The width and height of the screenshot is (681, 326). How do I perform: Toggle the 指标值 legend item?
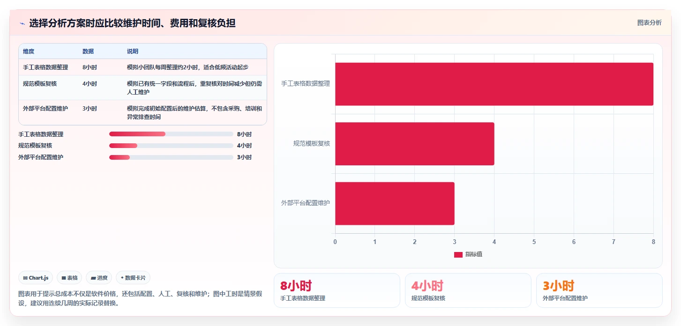pyautogui.click(x=468, y=254)
